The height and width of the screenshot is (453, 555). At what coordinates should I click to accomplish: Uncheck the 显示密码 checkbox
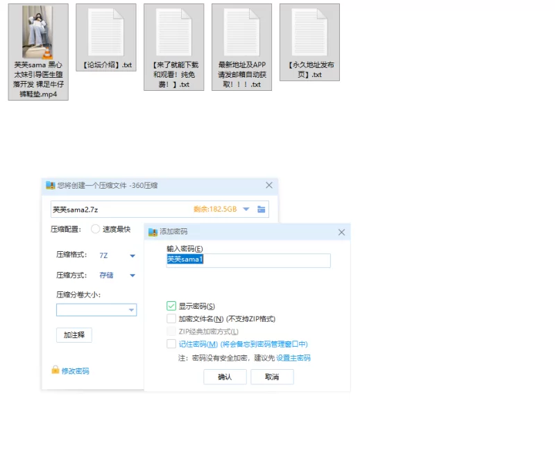(x=171, y=306)
